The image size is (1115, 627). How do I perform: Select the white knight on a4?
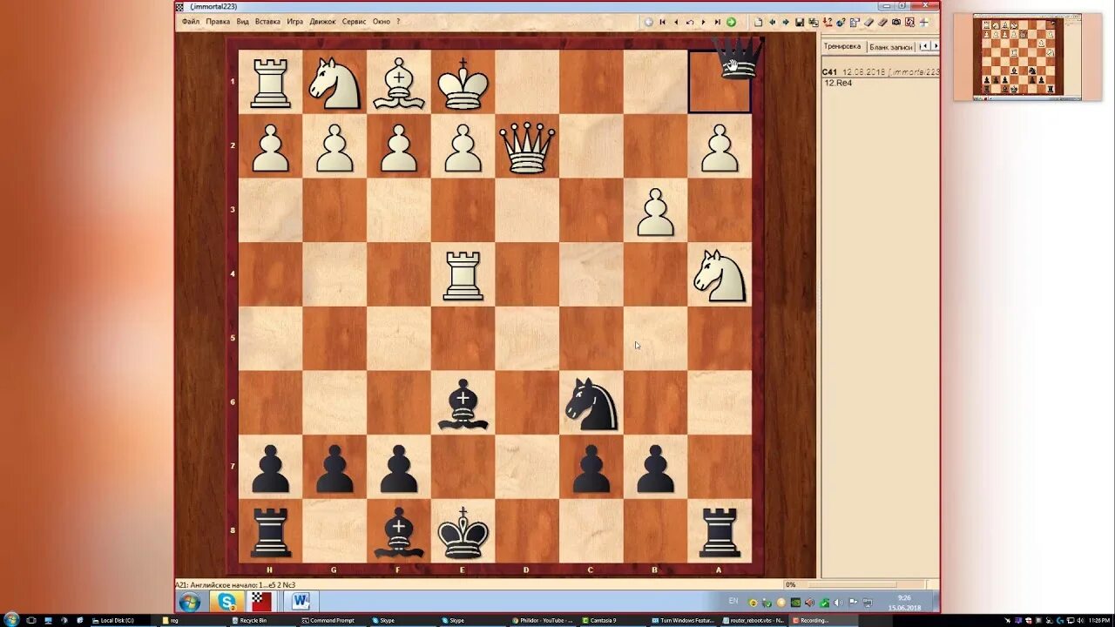click(x=720, y=275)
